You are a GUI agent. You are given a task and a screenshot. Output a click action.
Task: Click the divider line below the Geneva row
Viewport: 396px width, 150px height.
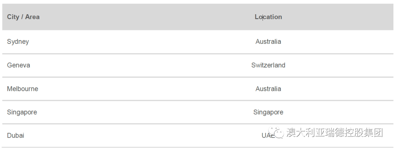click(x=198, y=77)
